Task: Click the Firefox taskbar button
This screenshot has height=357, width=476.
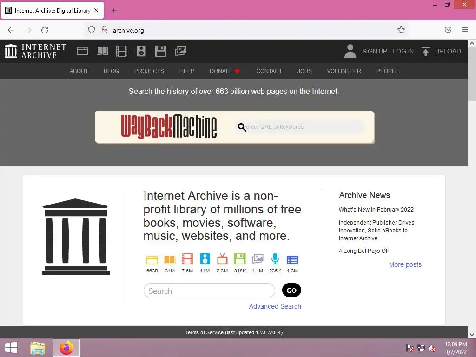Action: tap(66, 348)
